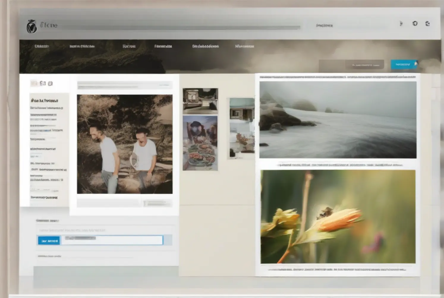Click the arrow icon in top-right header
The width and height of the screenshot is (444, 298).
tap(401, 24)
